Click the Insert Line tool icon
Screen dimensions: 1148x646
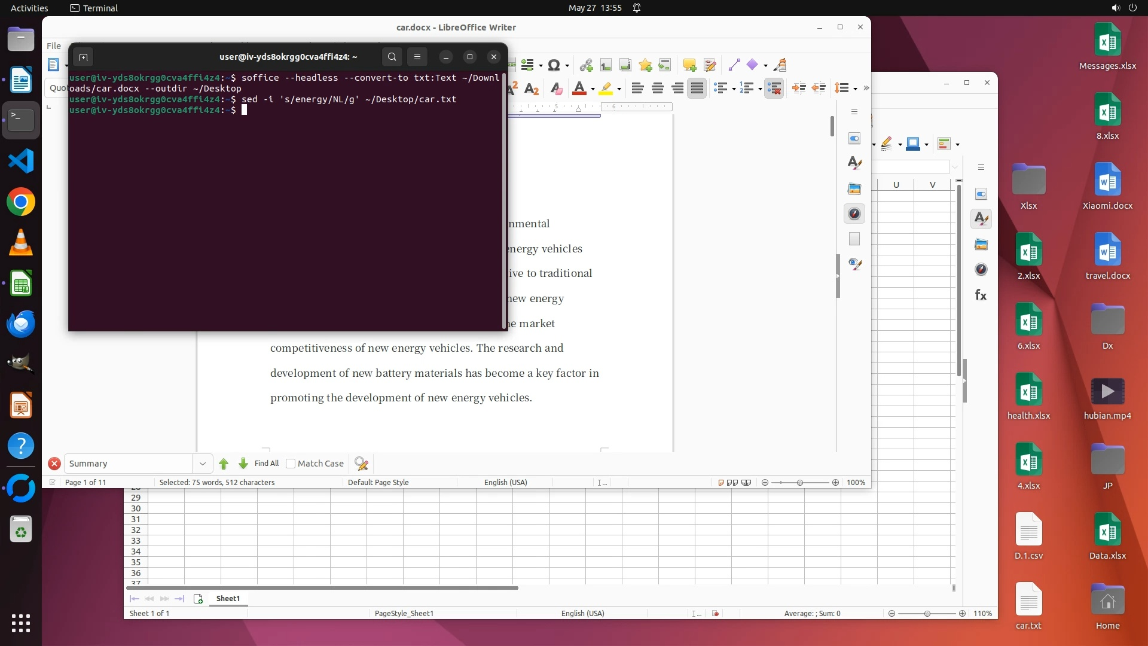click(x=734, y=65)
